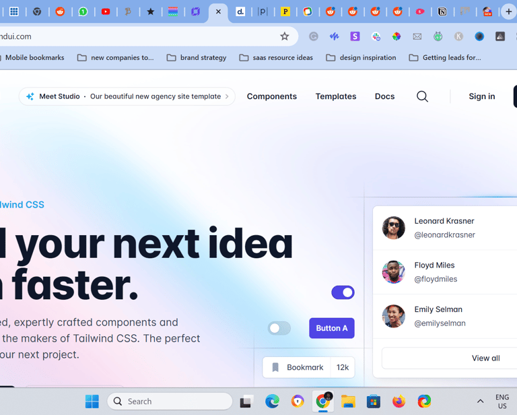The image size is (517, 415).
Task: Open the blue grid favicon tab
Action: 14,12
